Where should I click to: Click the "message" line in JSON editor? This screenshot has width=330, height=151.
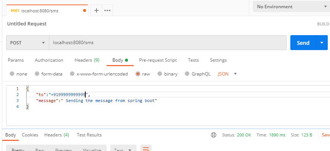[x=97, y=101]
